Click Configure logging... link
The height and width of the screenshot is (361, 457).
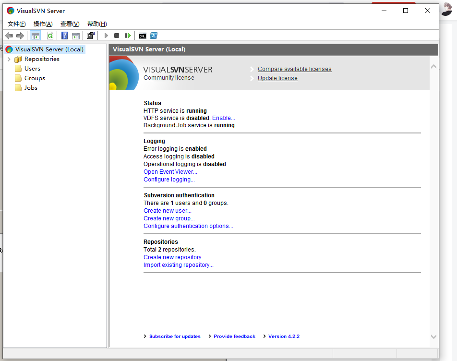click(169, 180)
